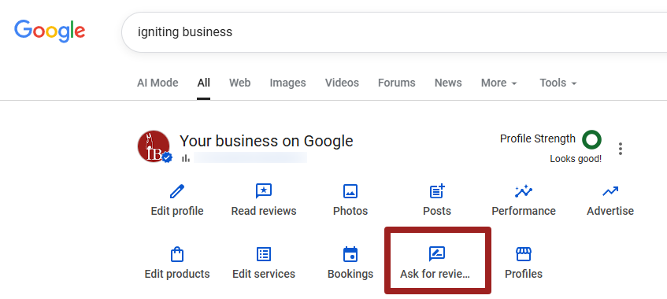Select the All results tab
Screen dimensions: 667x299
(x=203, y=83)
